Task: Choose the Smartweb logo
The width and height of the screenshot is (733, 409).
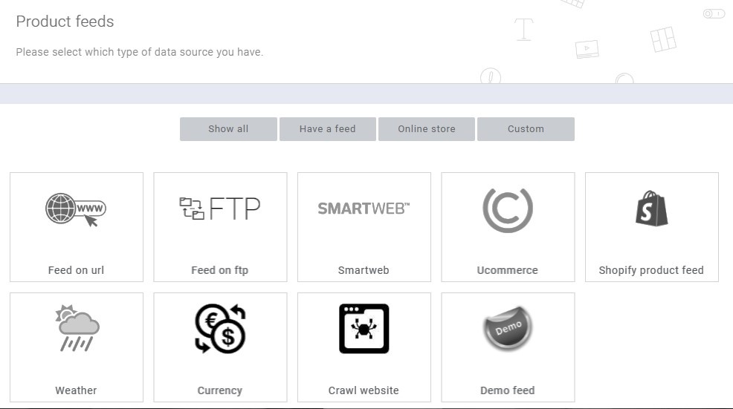Action: (364, 209)
